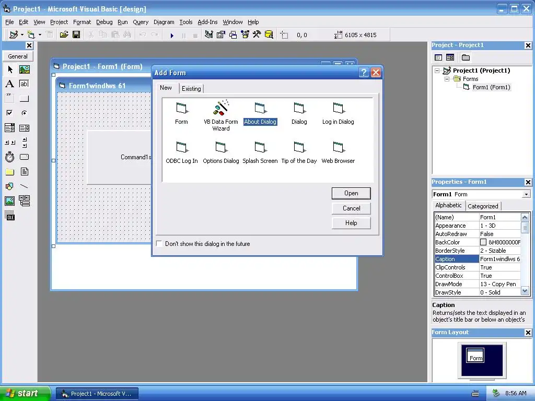Click the Save Project toolbar icon
This screenshot has height=401, width=535.
click(76, 35)
